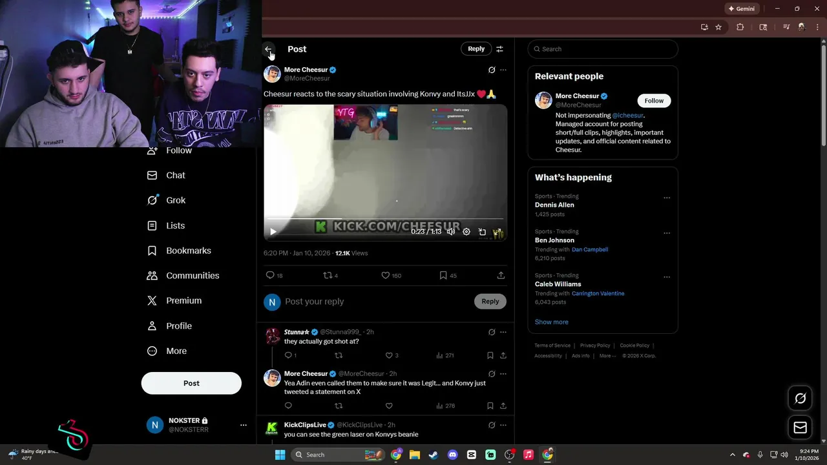Open options for Dennis Allen trend
Screen dimensions: 827x465
[x=667, y=198]
